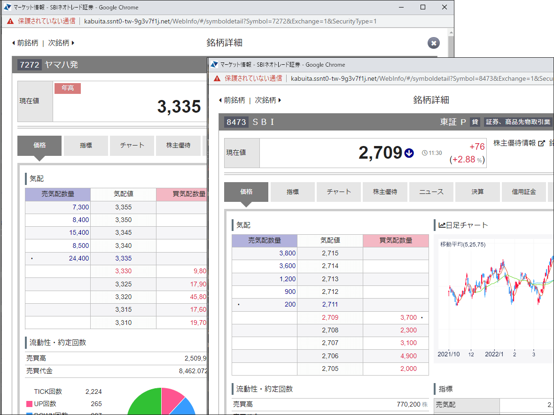This screenshot has height=415, width=554.
Task: Click the not-secure warning icon in SBI window
Action: [x=217, y=78]
